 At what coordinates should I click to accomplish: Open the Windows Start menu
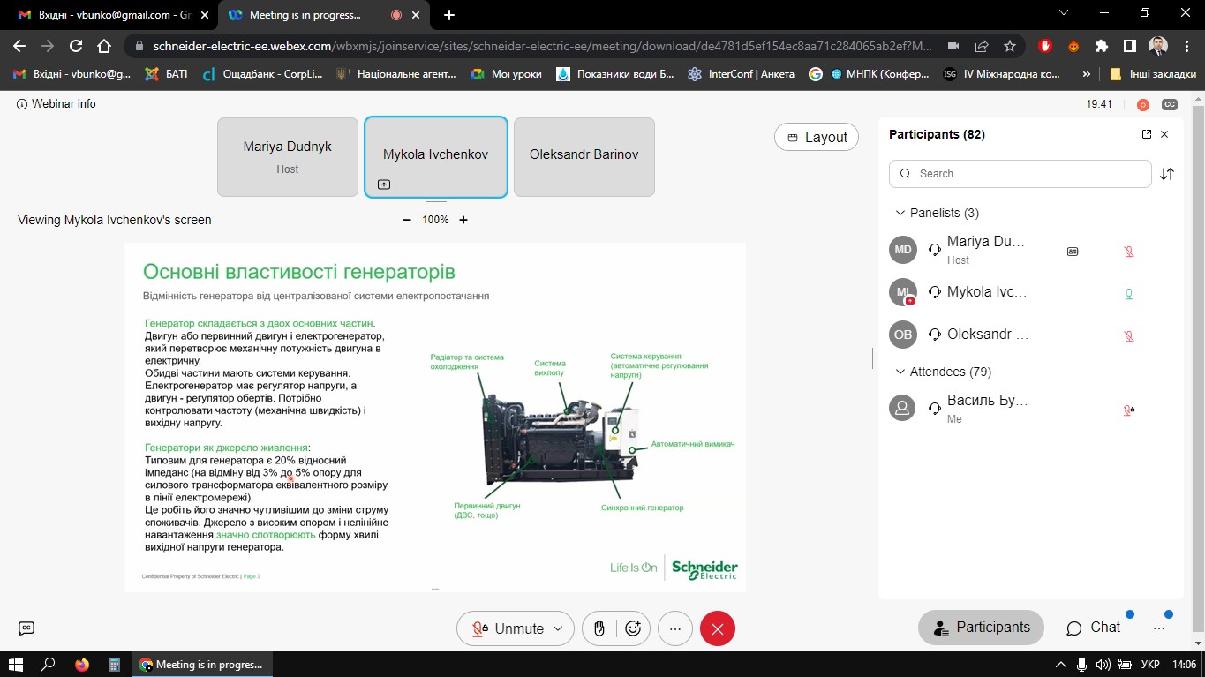click(15, 665)
